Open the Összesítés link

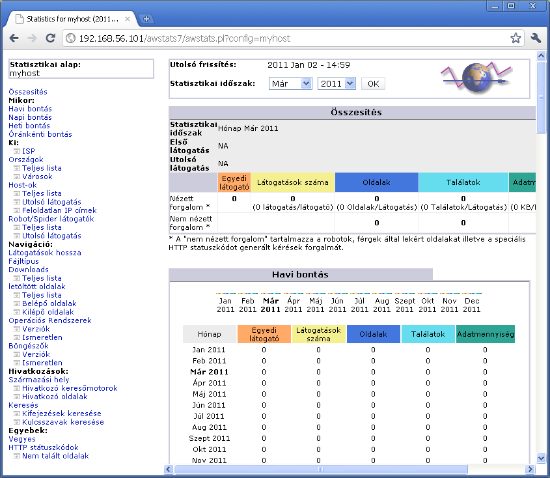tap(28, 92)
